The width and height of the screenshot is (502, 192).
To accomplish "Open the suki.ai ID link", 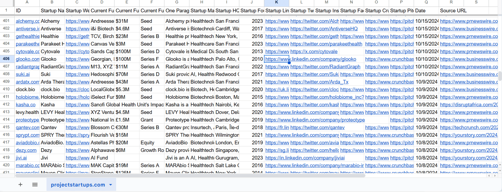I will [23, 74].
